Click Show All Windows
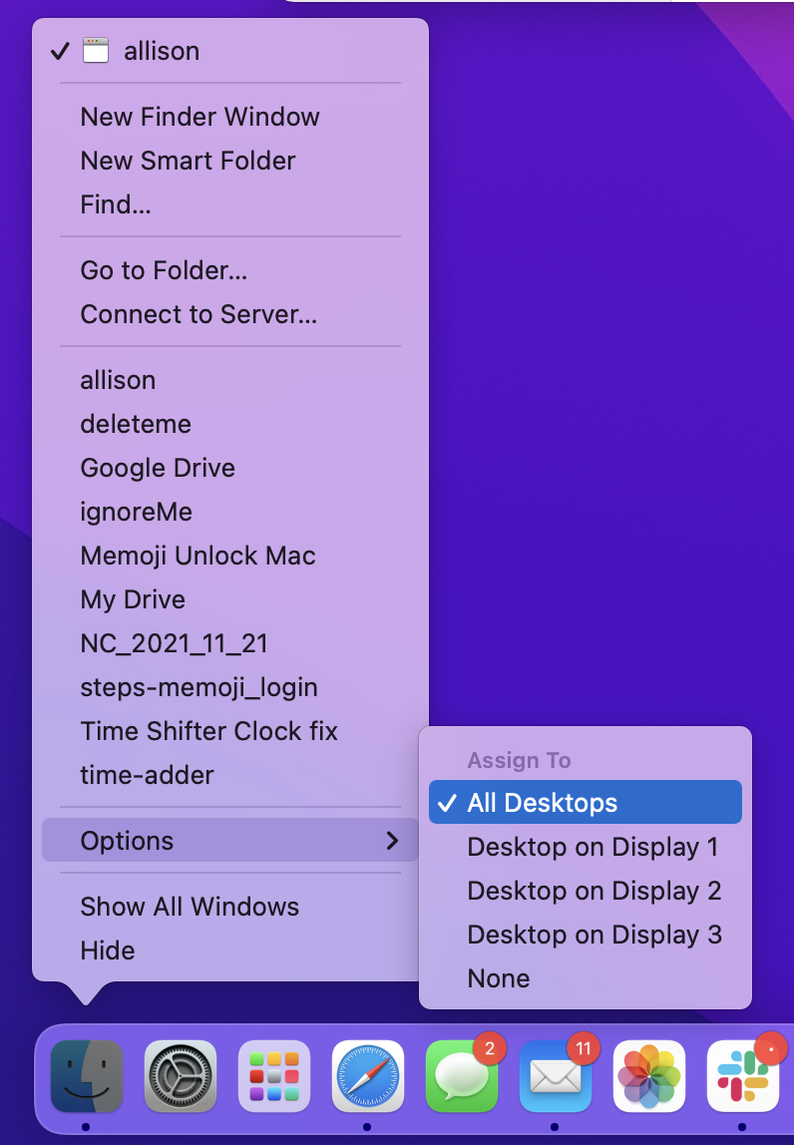This screenshot has width=794, height=1145. (x=190, y=907)
